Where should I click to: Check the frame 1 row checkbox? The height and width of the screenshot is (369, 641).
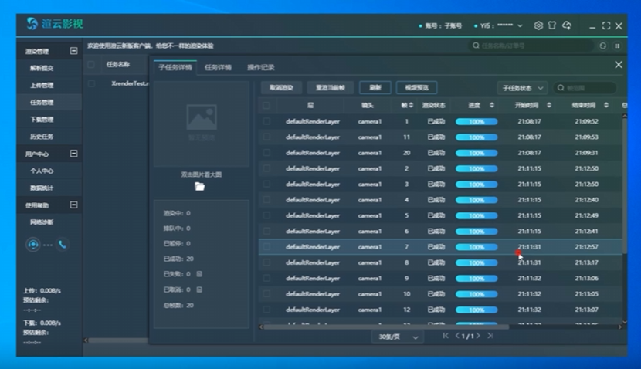pos(266,121)
